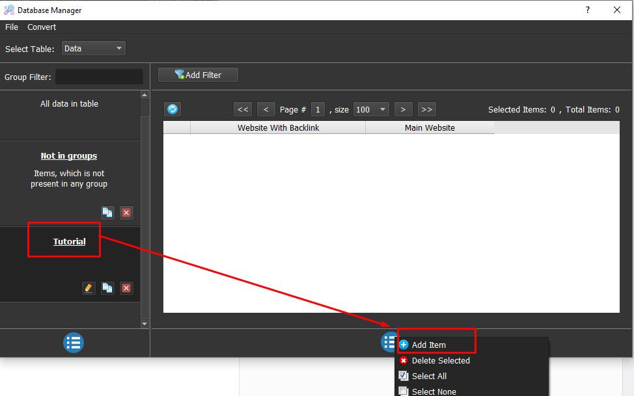Image resolution: width=634 pixels, height=396 pixels.
Task: Go to the last page with >> button
Action: click(426, 109)
